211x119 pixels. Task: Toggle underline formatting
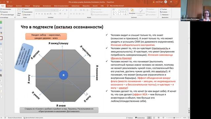coord(42,14)
